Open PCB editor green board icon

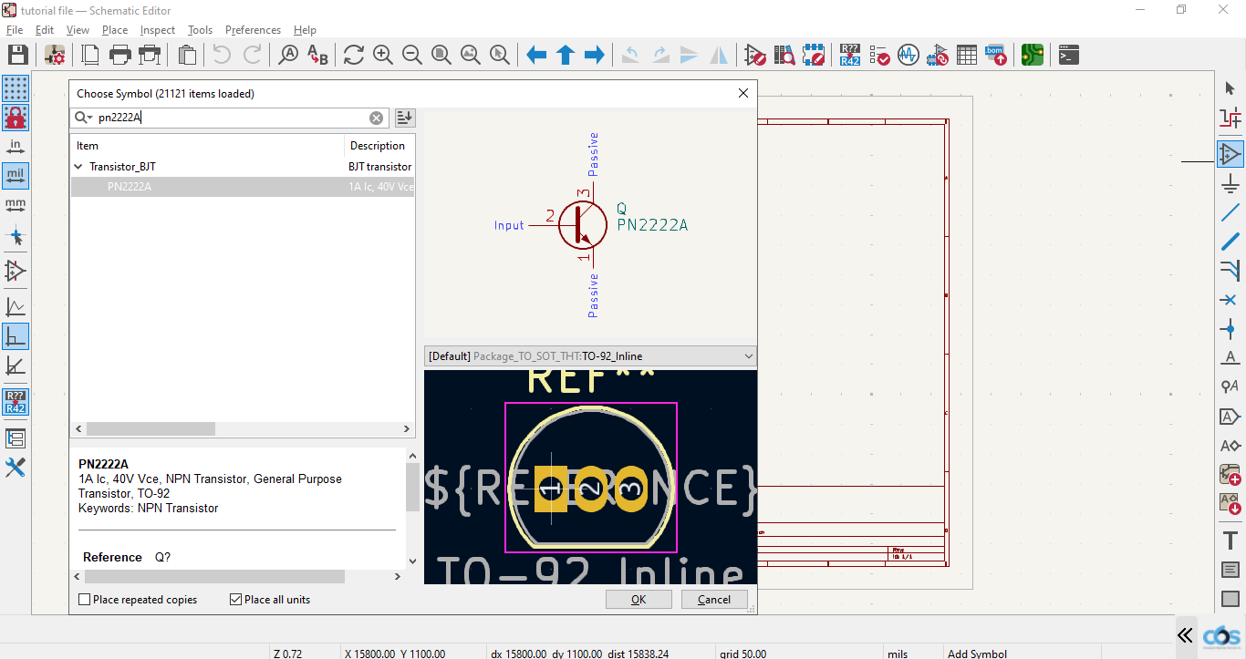pos(1033,55)
